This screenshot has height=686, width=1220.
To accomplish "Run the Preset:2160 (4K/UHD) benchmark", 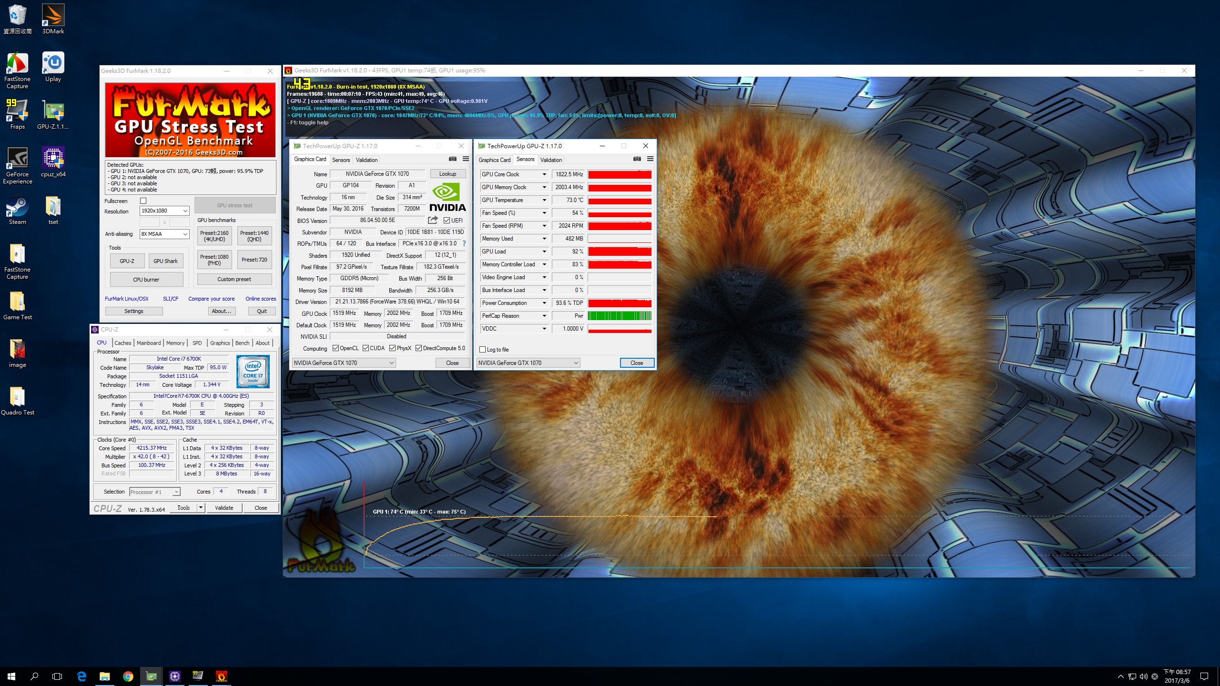I will 214,236.
